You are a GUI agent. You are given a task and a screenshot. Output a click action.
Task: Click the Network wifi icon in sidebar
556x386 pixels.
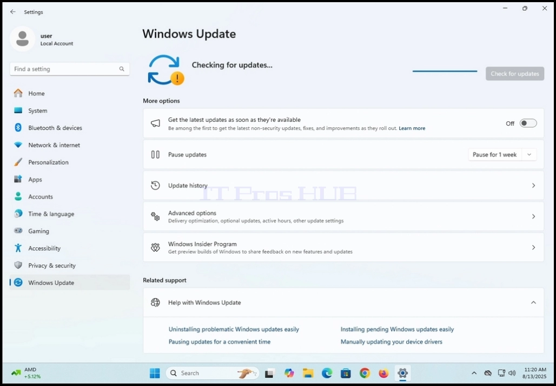pos(18,145)
